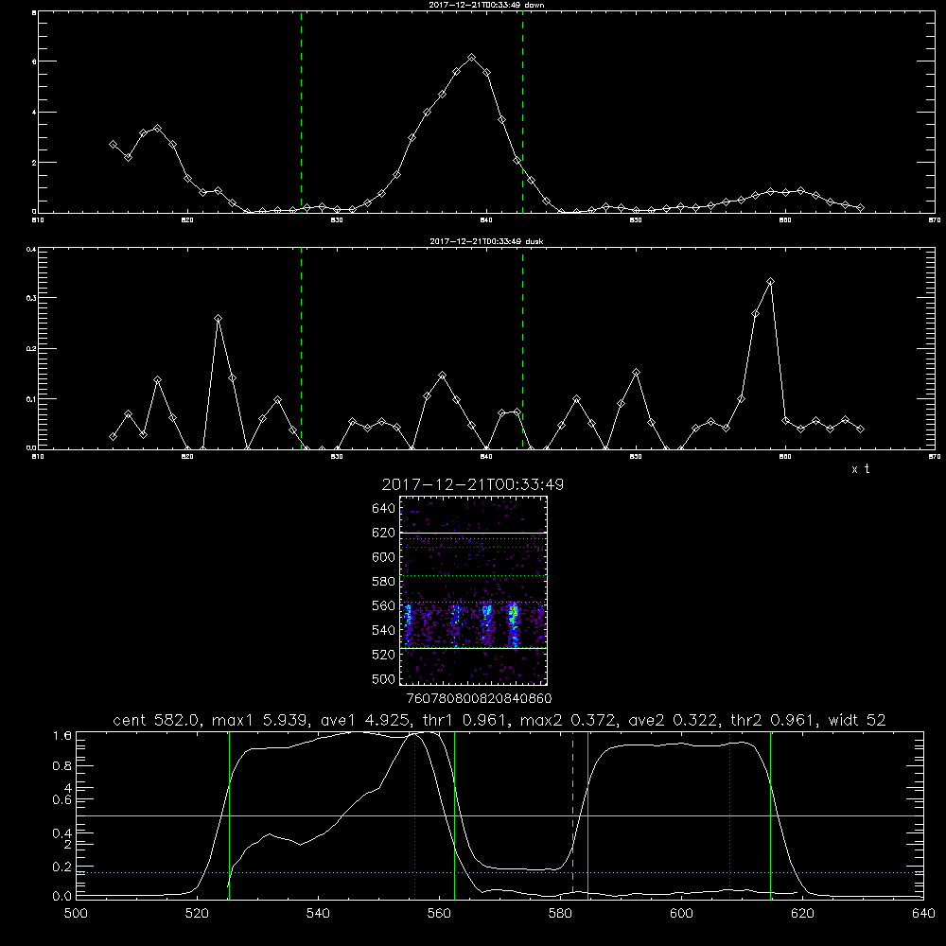Click the '500' label on bottom plot x-axis

tap(76, 914)
